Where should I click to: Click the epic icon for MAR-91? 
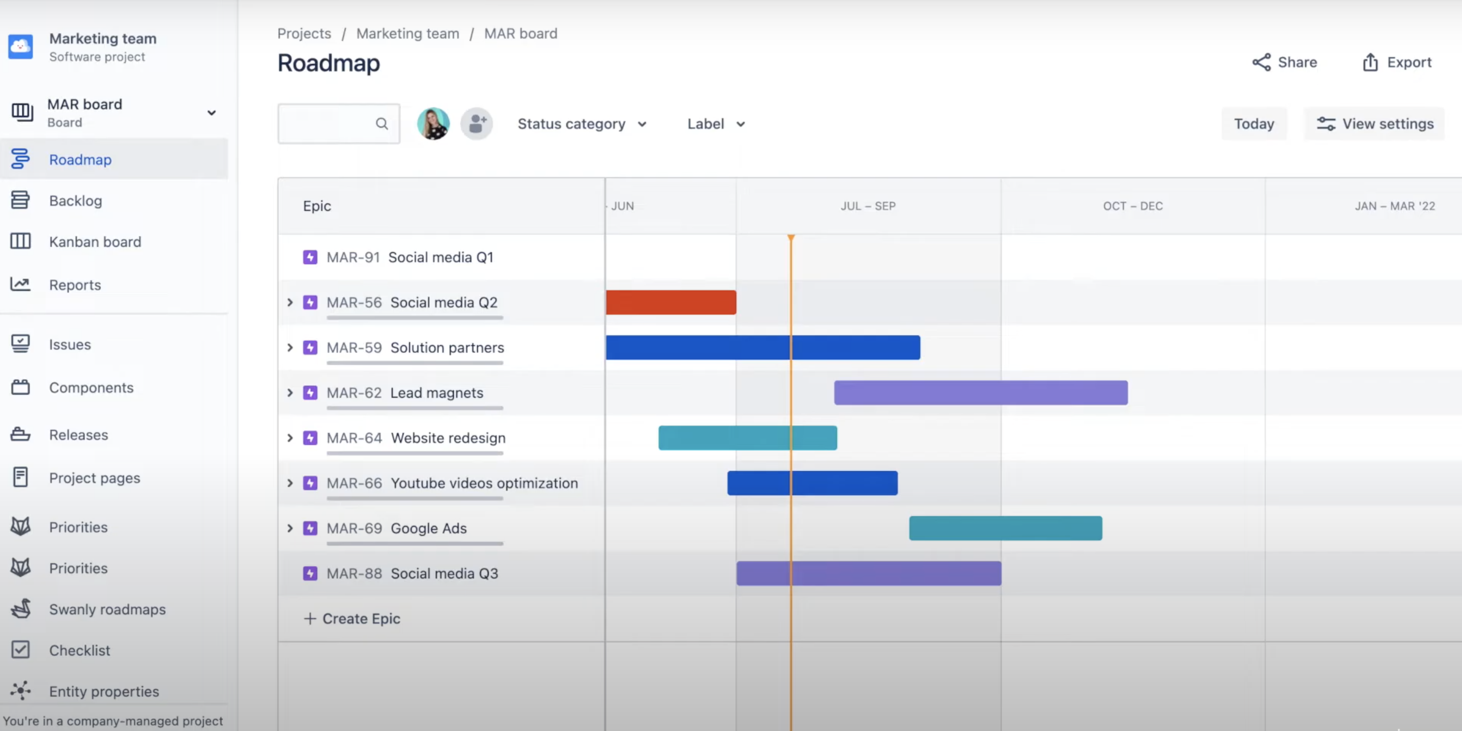pyautogui.click(x=310, y=257)
